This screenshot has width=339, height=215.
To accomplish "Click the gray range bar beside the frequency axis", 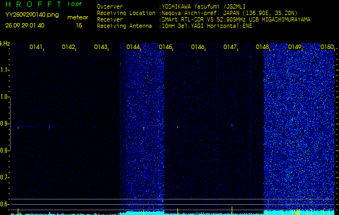I will (10, 124).
